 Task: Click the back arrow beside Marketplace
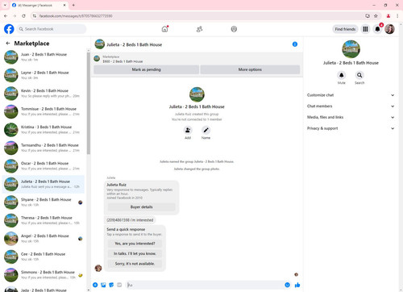click(x=8, y=44)
